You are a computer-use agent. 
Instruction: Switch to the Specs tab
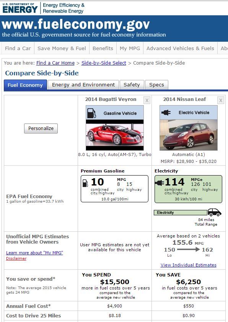coord(156,85)
